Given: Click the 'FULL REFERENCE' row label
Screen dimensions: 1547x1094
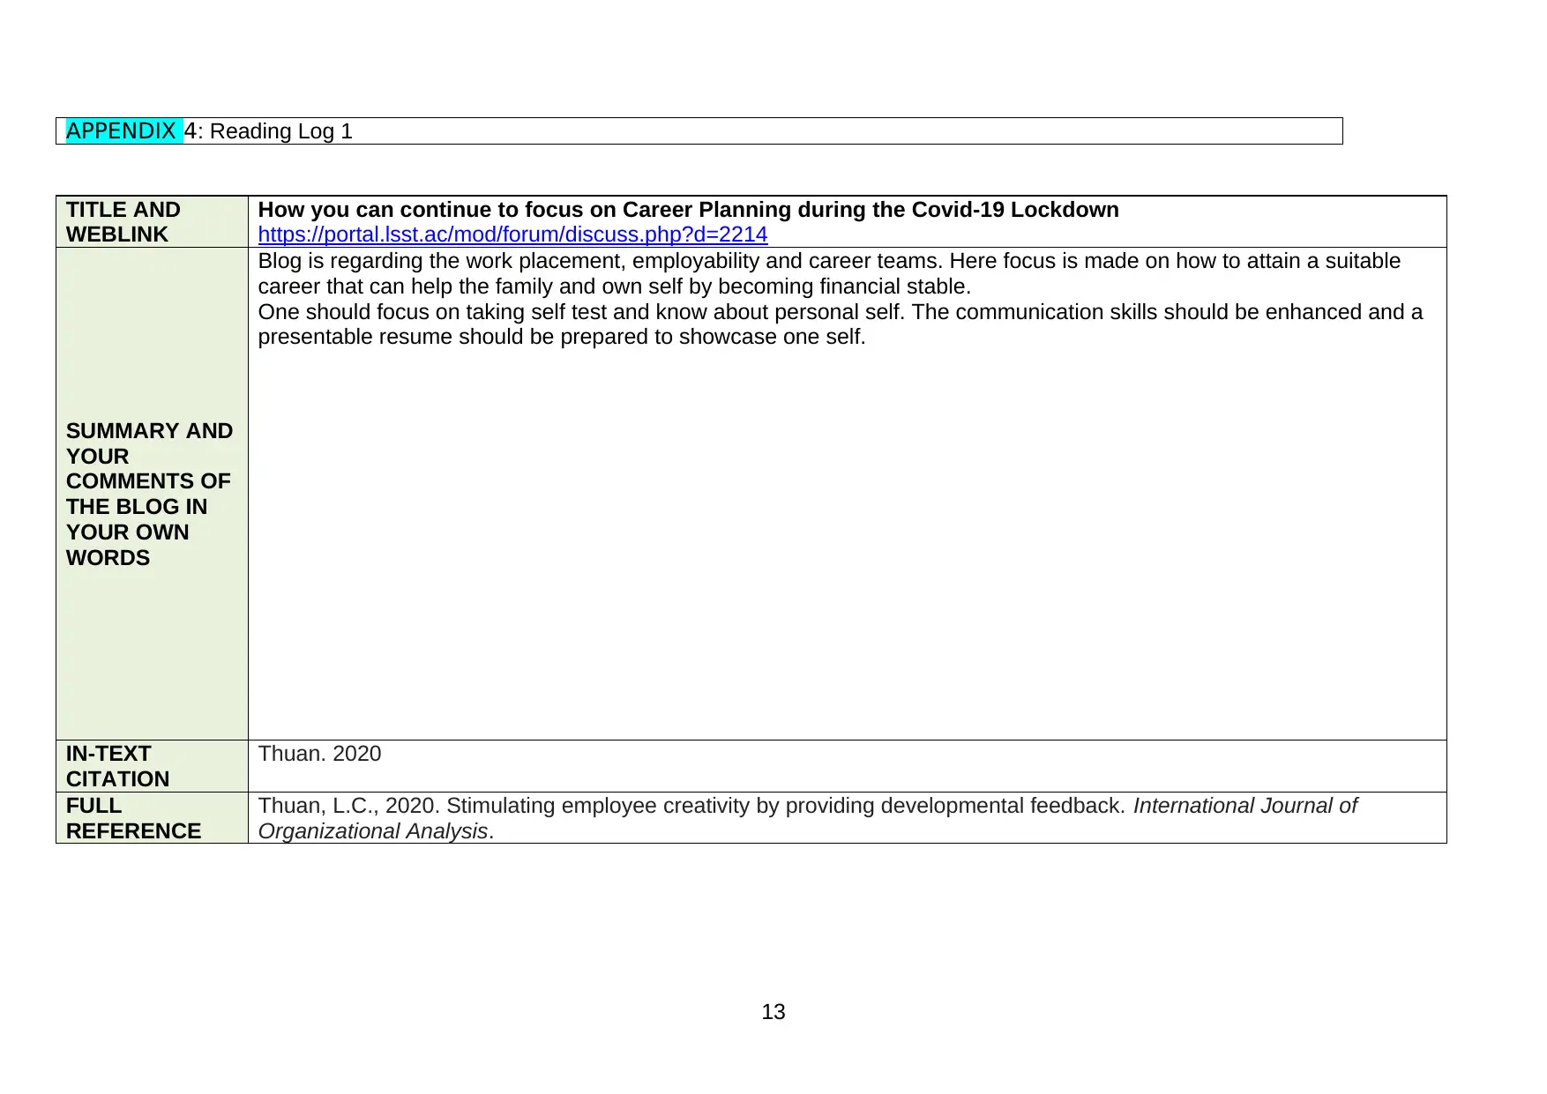Looking at the screenshot, I should coord(133,818).
